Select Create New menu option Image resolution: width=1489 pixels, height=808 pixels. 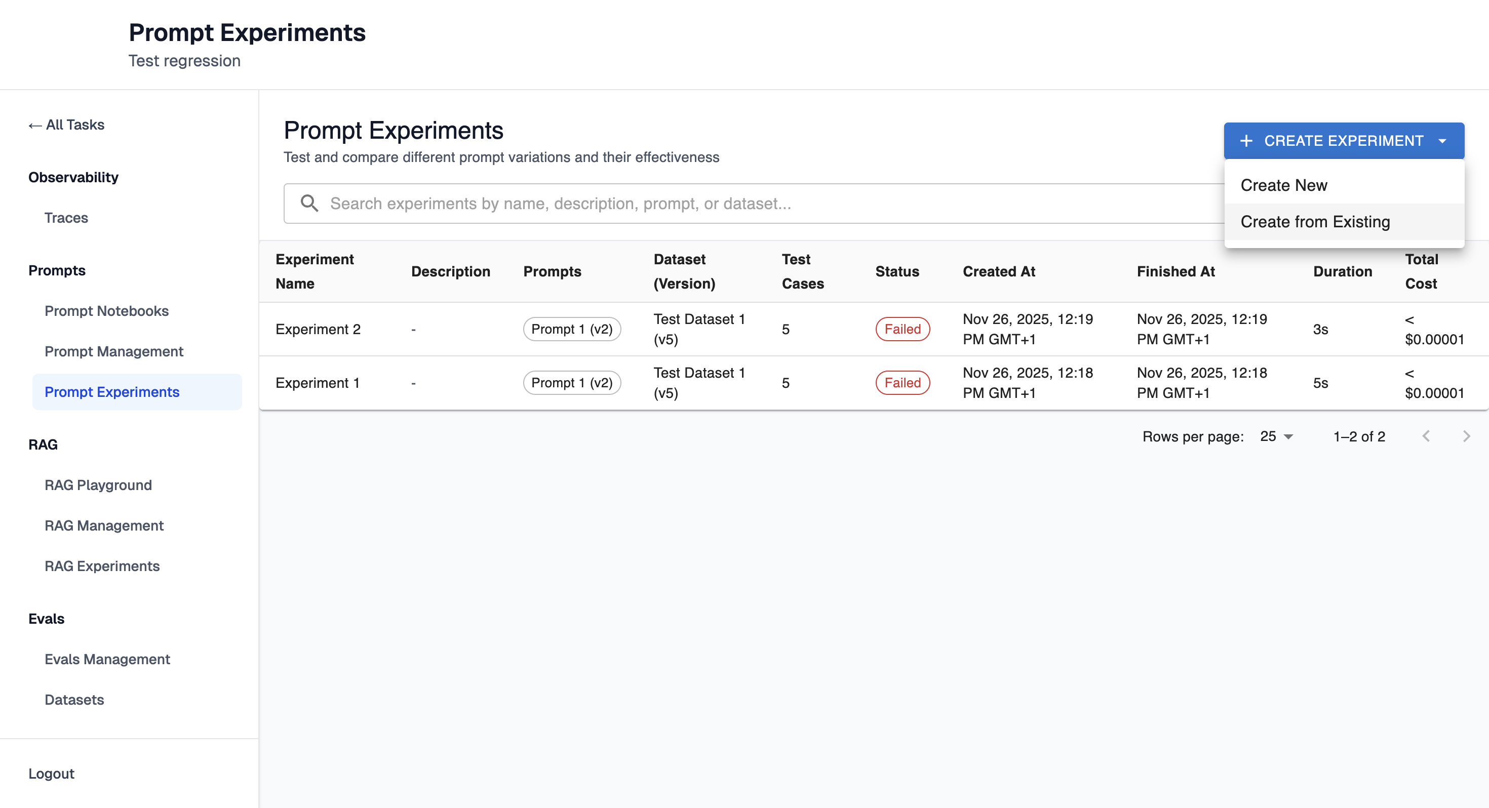[x=1284, y=185]
